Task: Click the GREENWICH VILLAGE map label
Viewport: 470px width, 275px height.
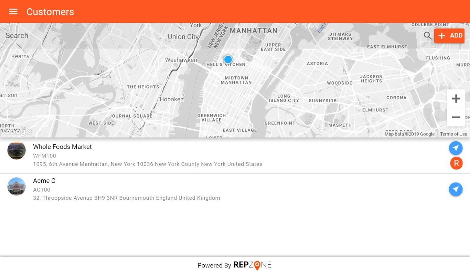Action: [x=212, y=118]
